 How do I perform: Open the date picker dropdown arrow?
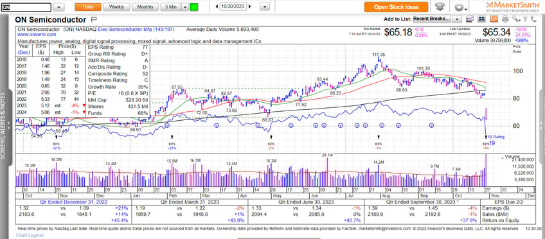[x=265, y=7]
